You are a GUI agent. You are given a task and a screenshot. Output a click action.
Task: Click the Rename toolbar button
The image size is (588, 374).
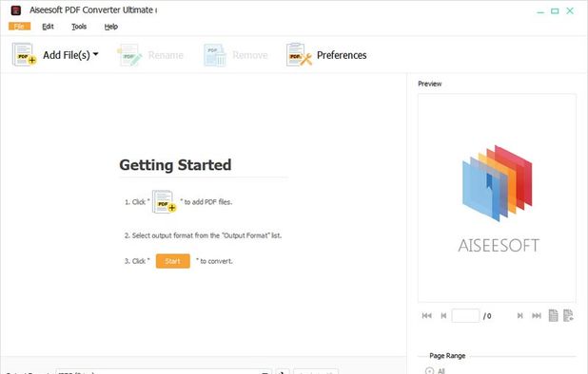tap(150, 55)
